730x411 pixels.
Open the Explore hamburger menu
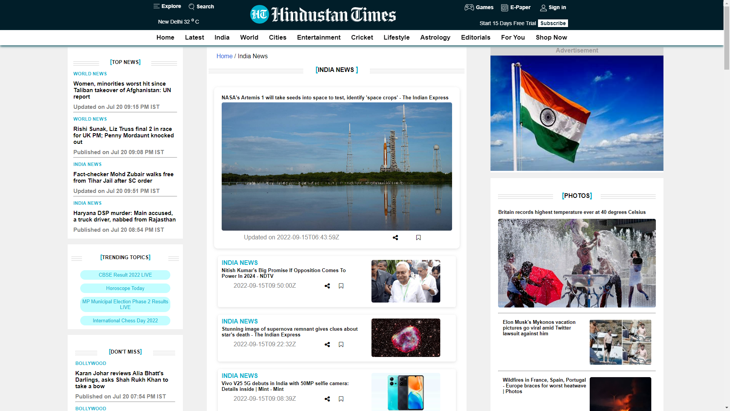(156, 6)
